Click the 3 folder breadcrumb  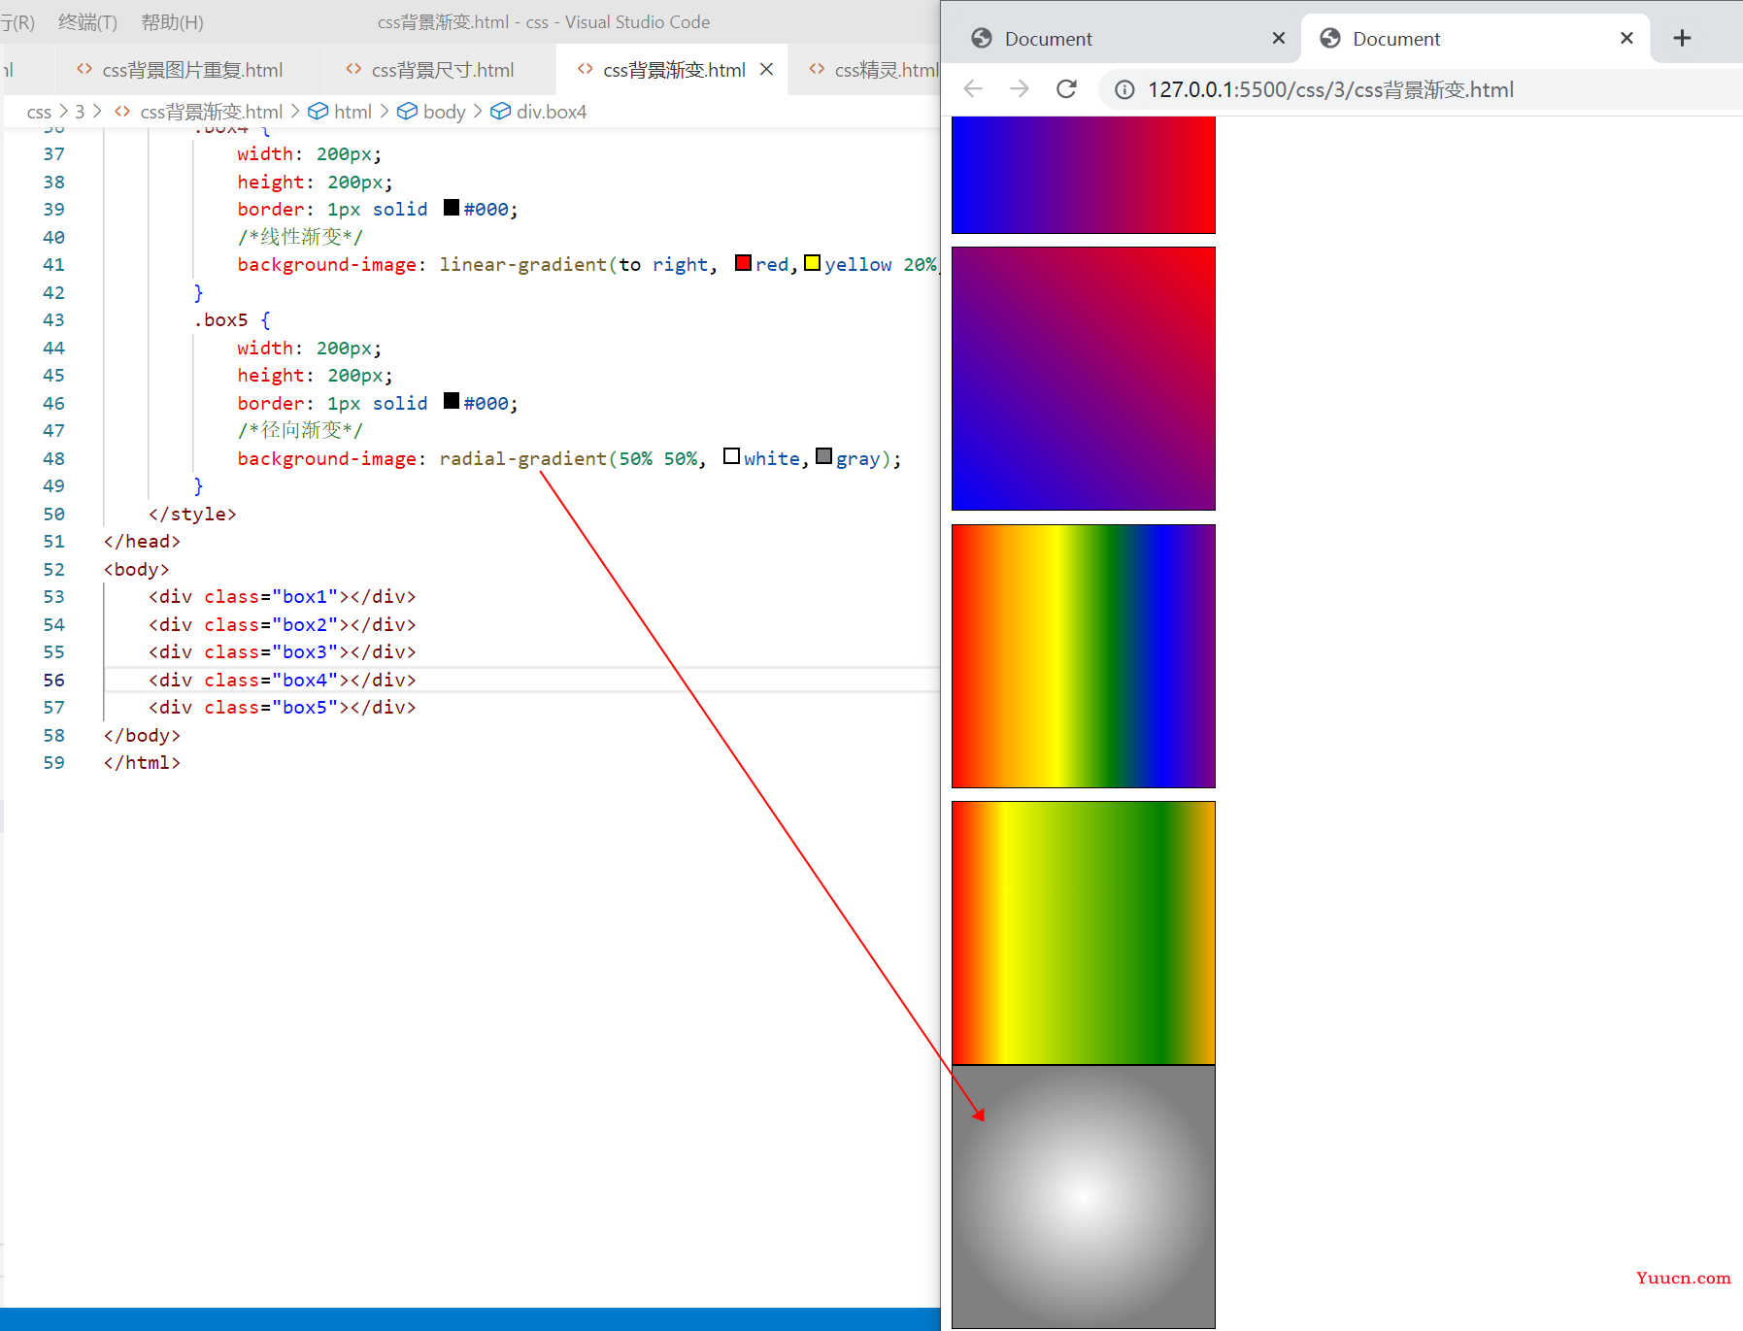pos(80,112)
